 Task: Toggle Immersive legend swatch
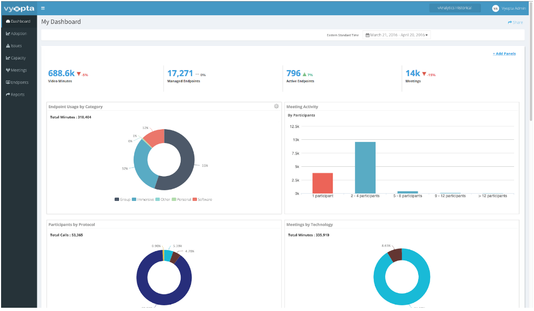pos(134,200)
